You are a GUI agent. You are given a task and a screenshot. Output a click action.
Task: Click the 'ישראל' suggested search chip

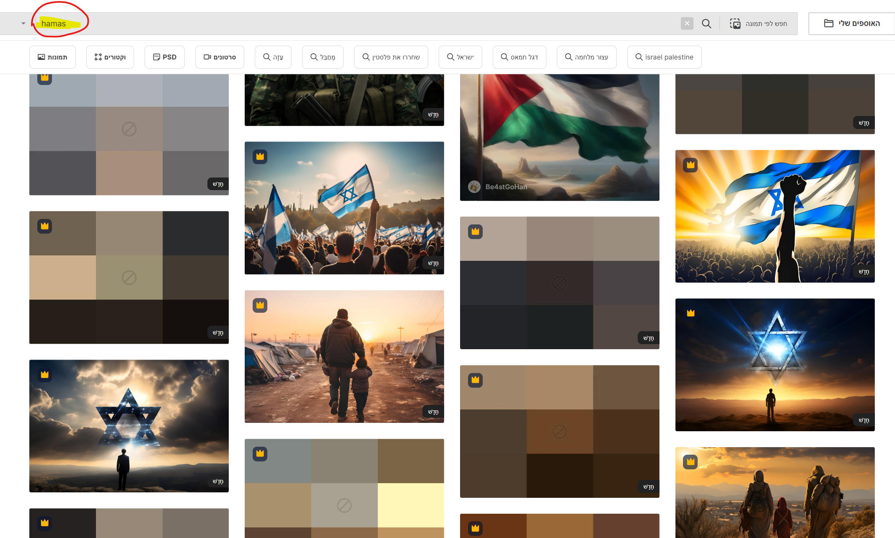[x=460, y=57]
